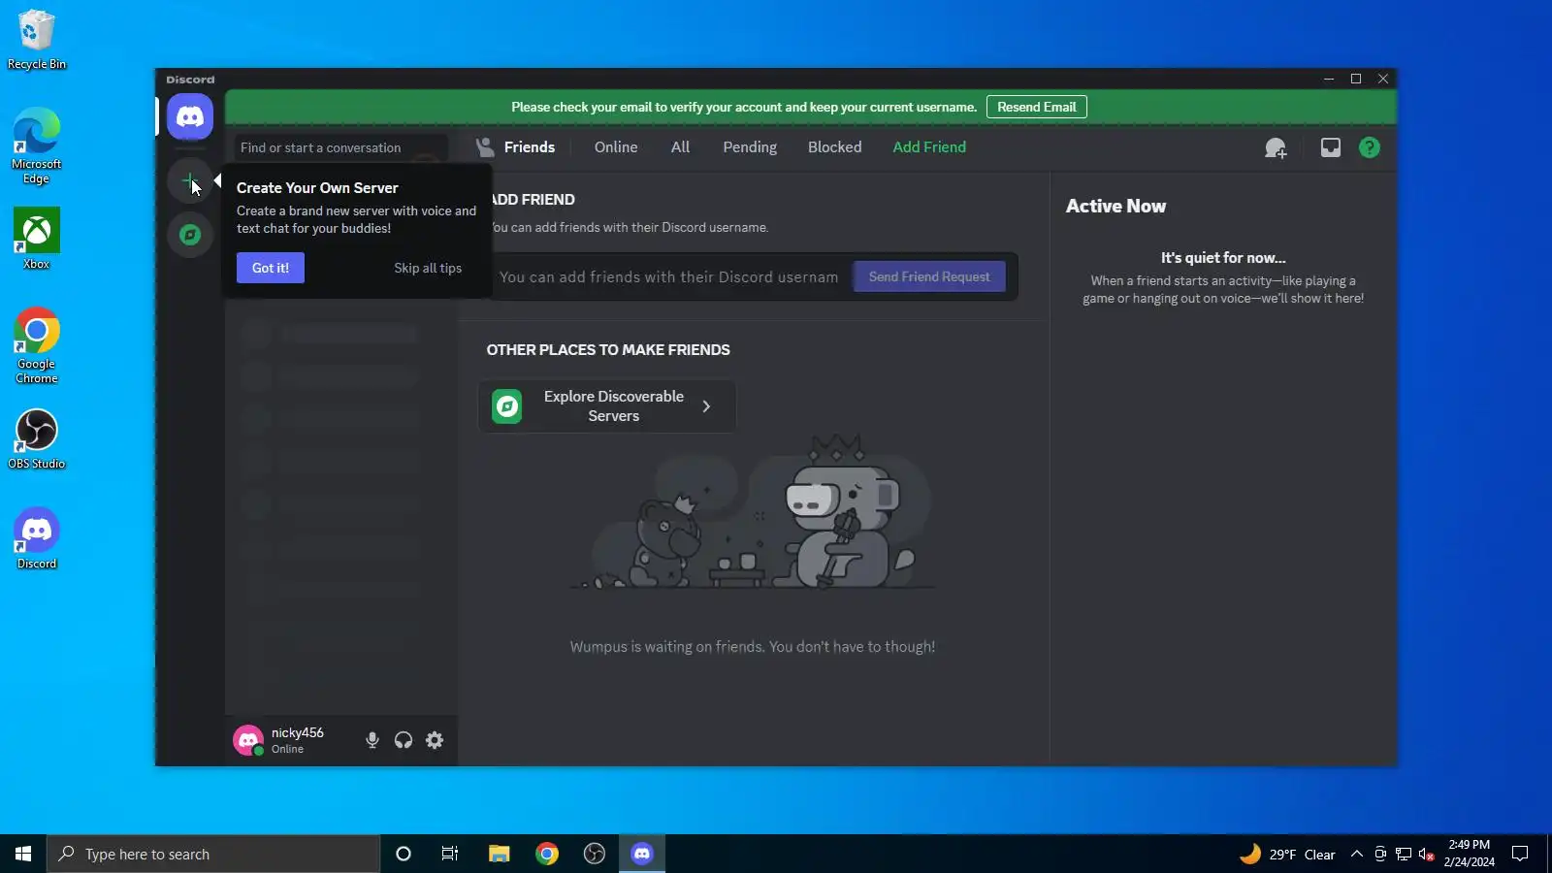1552x873 pixels.
Task: Select the Google Chrome desktop shortcut
Action: (37, 345)
